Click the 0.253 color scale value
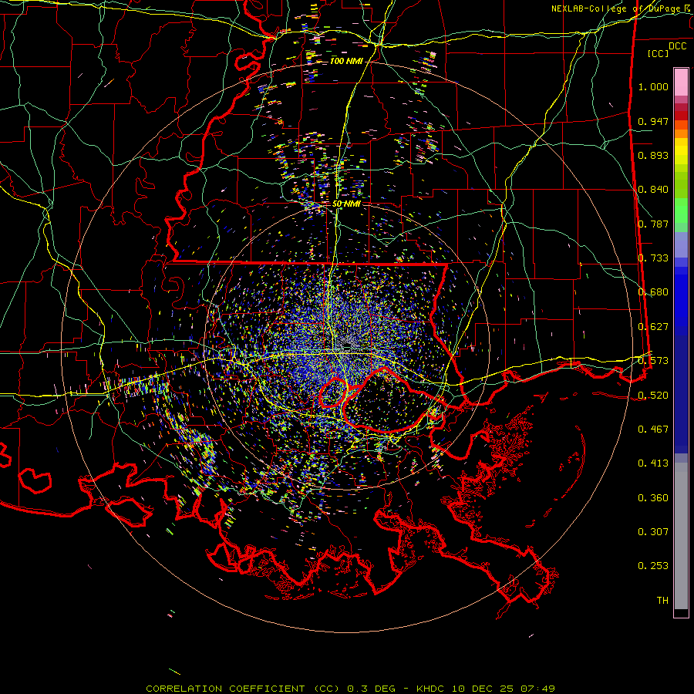This screenshot has height=694, width=694. point(653,566)
